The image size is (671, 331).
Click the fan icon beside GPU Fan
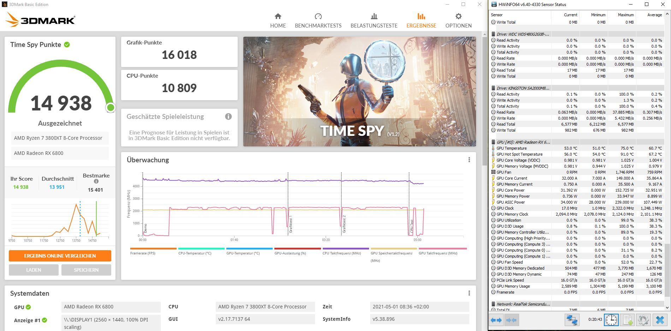493,172
